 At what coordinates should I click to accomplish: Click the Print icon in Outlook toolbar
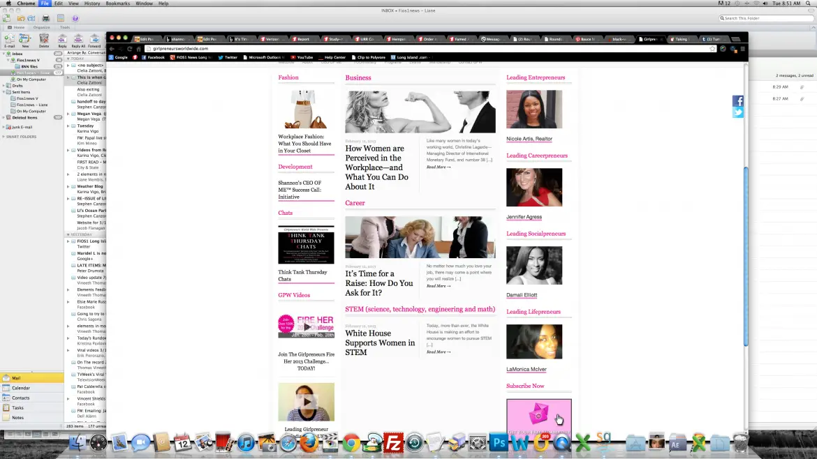pos(46,18)
